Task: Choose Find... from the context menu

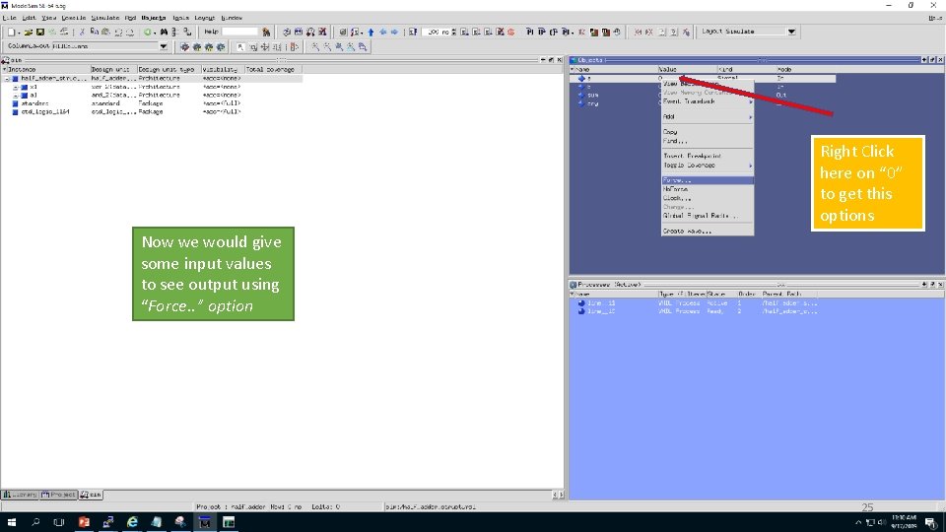Action: (708, 141)
